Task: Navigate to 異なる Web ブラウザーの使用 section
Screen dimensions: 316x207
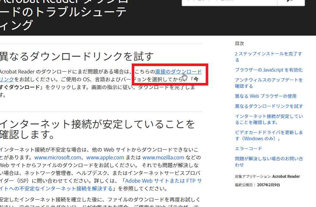Action: tap(265, 96)
